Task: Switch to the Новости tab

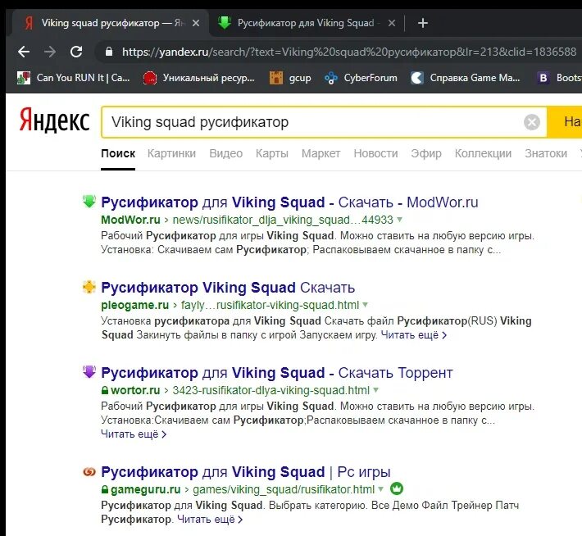Action: pos(375,153)
